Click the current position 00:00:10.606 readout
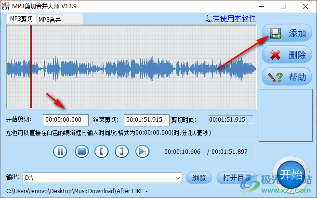 pyautogui.click(x=183, y=152)
